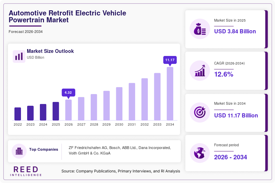Click the Source: Company Publications text
Screen dimensions: 275x183
point(121,171)
